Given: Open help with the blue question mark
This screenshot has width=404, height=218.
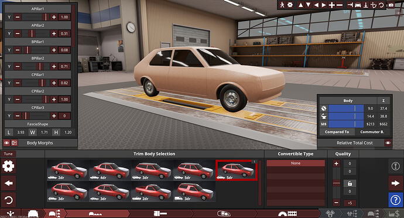Looking at the screenshot, I should pyautogui.click(x=395, y=200).
